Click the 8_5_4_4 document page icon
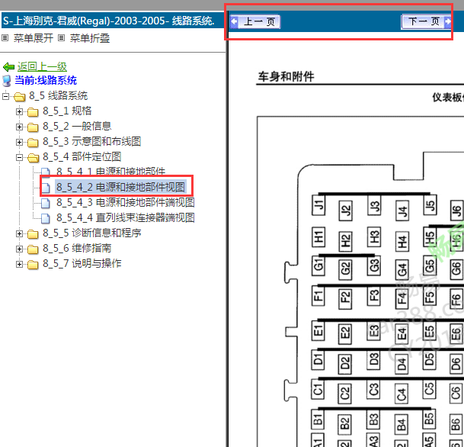Image resolution: width=464 pixels, height=447 pixels. click(45, 218)
